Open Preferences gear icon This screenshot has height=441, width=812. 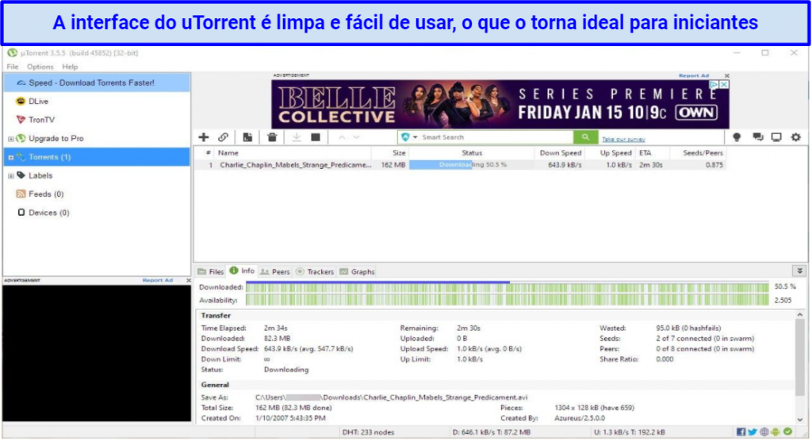coord(796,137)
